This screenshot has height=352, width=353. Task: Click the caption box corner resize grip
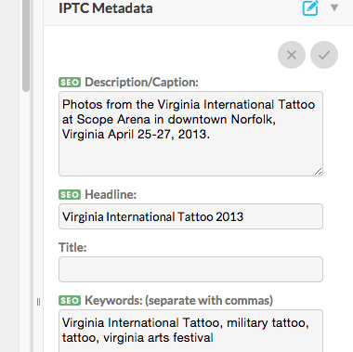pyautogui.click(x=318, y=171)
